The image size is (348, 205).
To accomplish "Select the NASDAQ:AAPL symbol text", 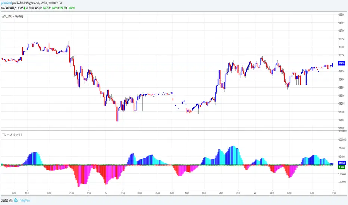I will (7, 8).
